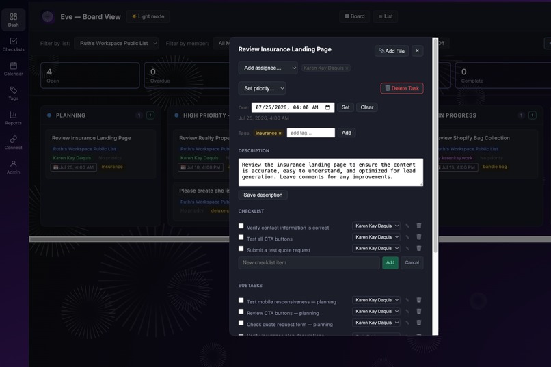The height and width of the screenshot is (367, 551).
Task: Check 'Test mobile responsiveness' subtask
Action: [x=241, y=300]
